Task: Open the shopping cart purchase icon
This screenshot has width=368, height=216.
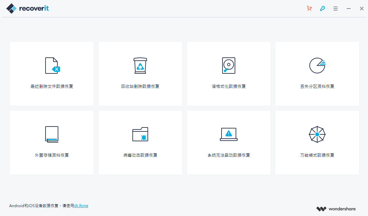Action: (x=309, y=9)
